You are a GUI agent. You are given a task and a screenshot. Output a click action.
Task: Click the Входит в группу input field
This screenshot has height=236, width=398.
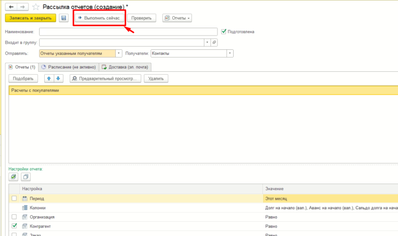[x=122, y=43]
